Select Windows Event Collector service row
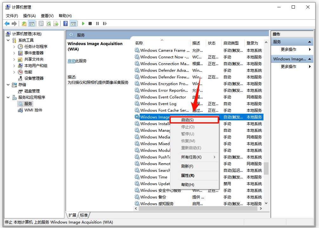The height and width of the screenshot is (228, 319). pos(199,97)
